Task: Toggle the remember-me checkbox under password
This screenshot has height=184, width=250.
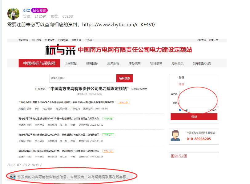Action: (x=180, y=110)
